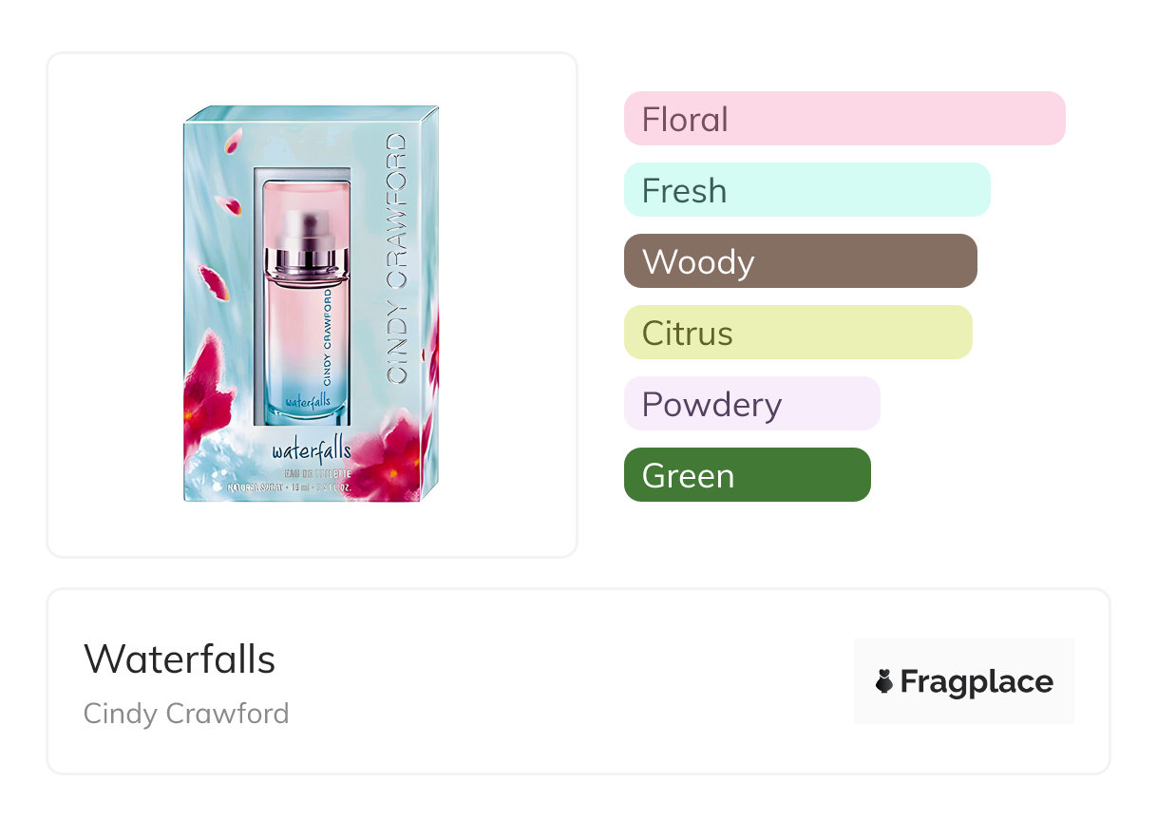Select the brown Woody accord bar
The width and height of the screenshot is (1157, 821).
click(800, 261)
